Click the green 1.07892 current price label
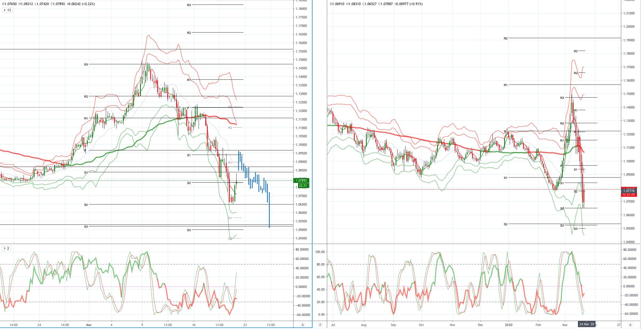641x329 pixels. tap(301, 180)
